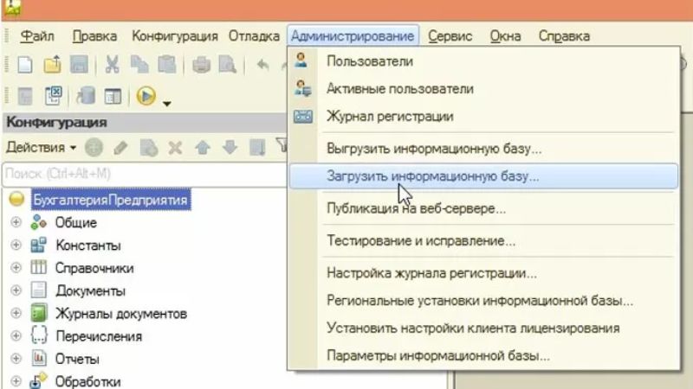Click the first greyed icon in the second toolbar row
The width and height of the screenshot is (693, 389).
(25, 96)
